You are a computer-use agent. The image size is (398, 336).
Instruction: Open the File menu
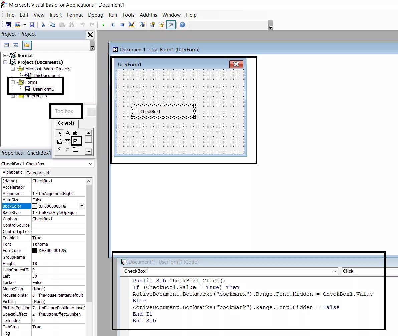coord(10,15)
